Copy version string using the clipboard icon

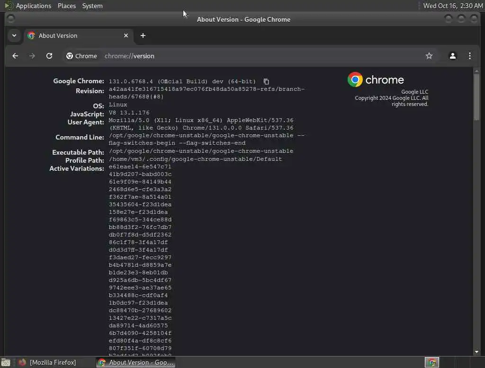coord(266,81)
